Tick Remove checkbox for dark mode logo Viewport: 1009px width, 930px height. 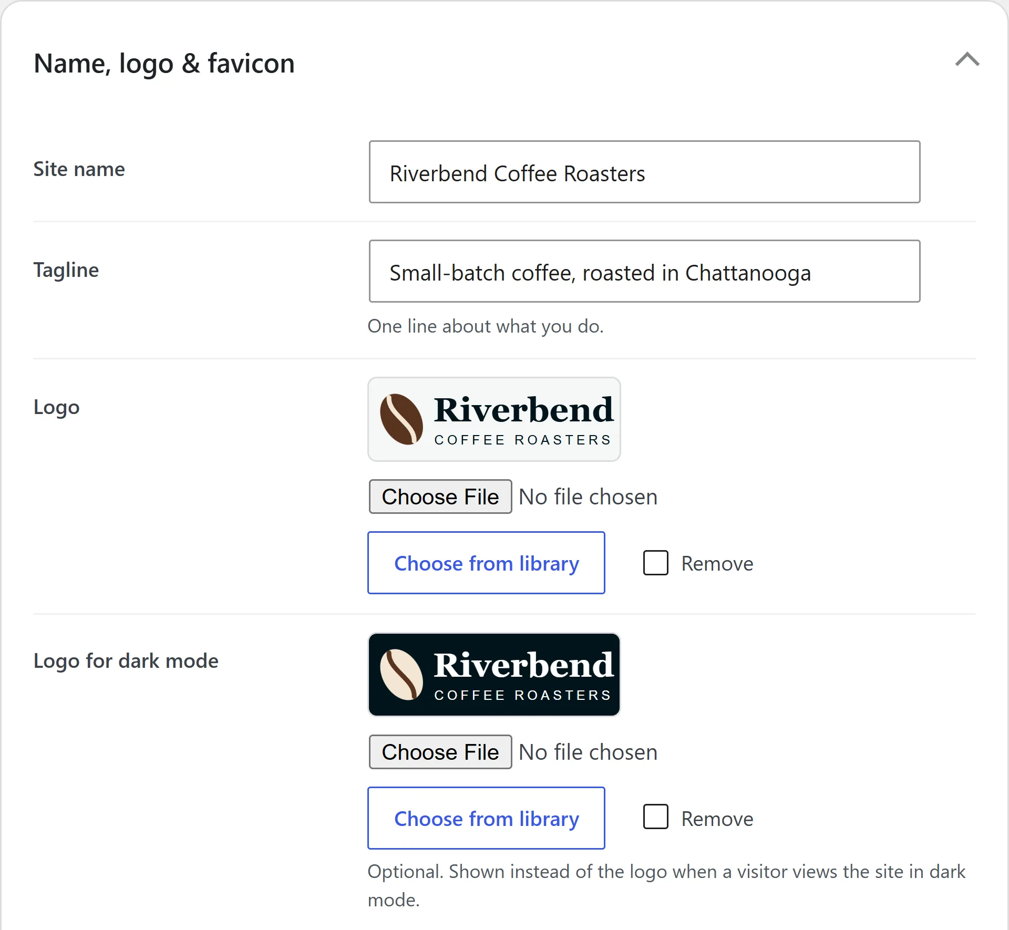tap(656, 817)
